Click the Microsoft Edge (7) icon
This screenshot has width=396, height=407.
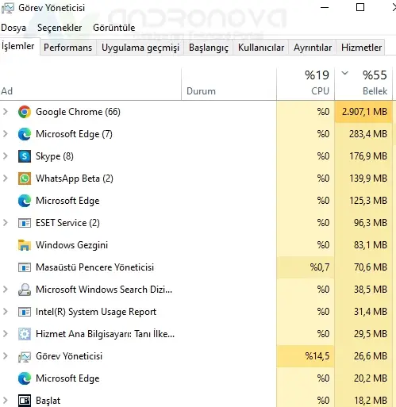point(25,134)
